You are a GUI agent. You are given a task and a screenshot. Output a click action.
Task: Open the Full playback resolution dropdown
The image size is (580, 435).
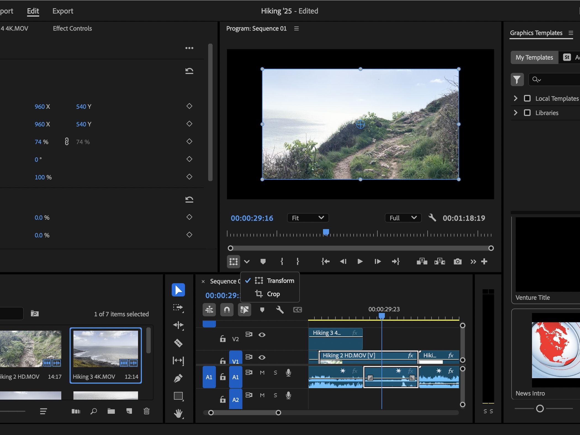(403, 218)
